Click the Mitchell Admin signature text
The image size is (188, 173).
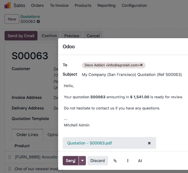77,125
